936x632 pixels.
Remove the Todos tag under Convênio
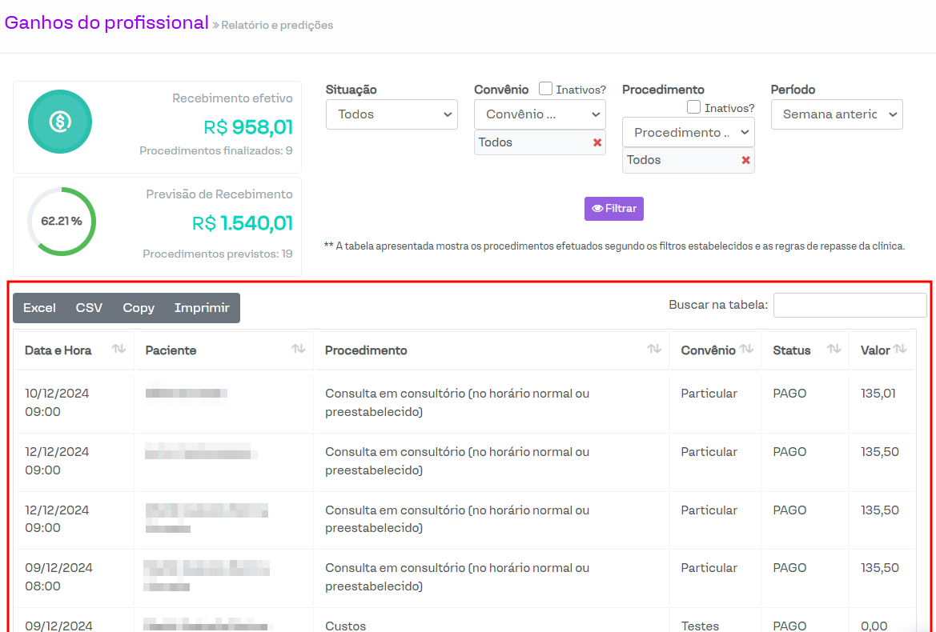pyautogui.click(x=597, y=142)
